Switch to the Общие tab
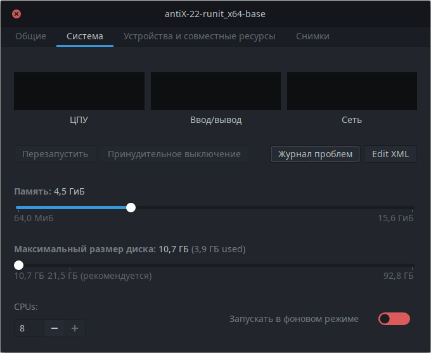 30,36
